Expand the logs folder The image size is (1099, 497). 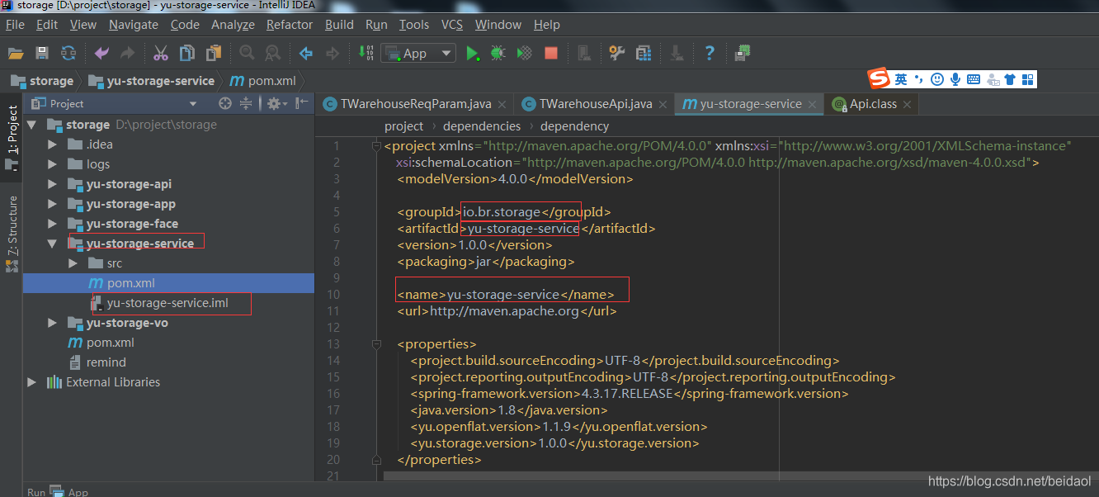click(x=53, y=164)
